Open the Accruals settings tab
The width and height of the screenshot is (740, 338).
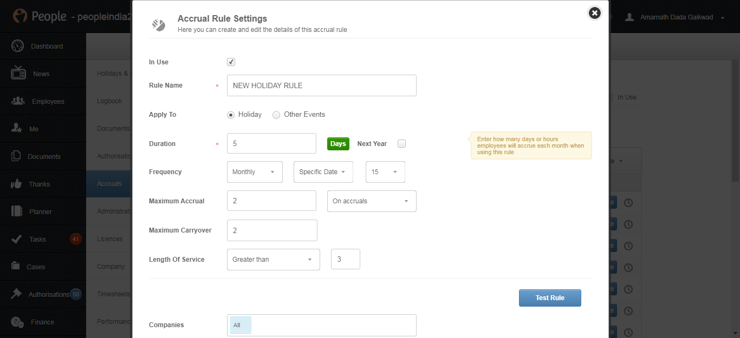[x=109, y=184]
